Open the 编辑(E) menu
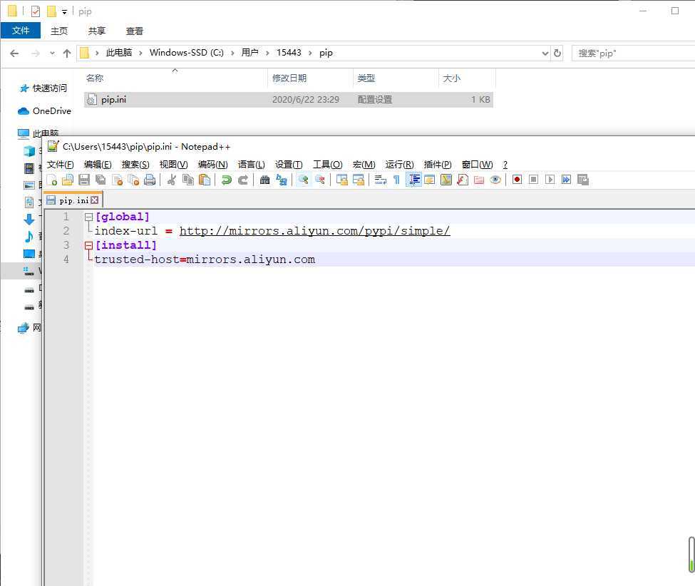 (x=98, y=165)
